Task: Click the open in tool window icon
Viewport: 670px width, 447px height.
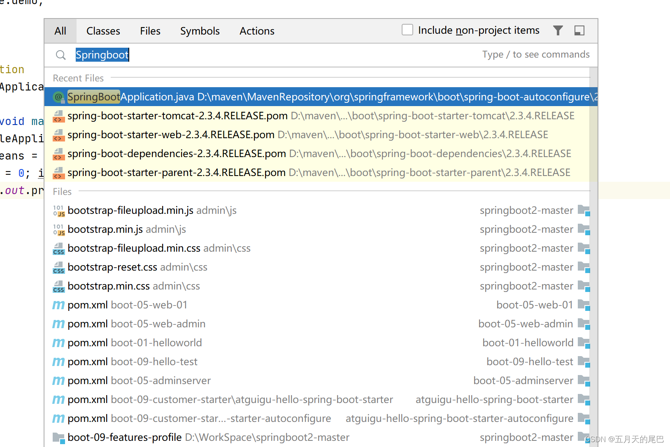Action: [579, 30]
